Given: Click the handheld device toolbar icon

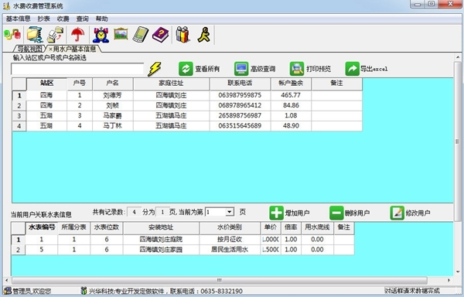Looking at the screenshot, I should [141, 35].
